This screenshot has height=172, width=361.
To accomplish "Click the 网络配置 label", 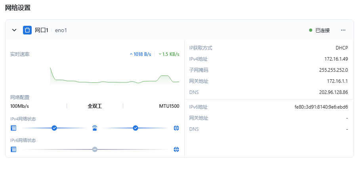I will 20,97.
